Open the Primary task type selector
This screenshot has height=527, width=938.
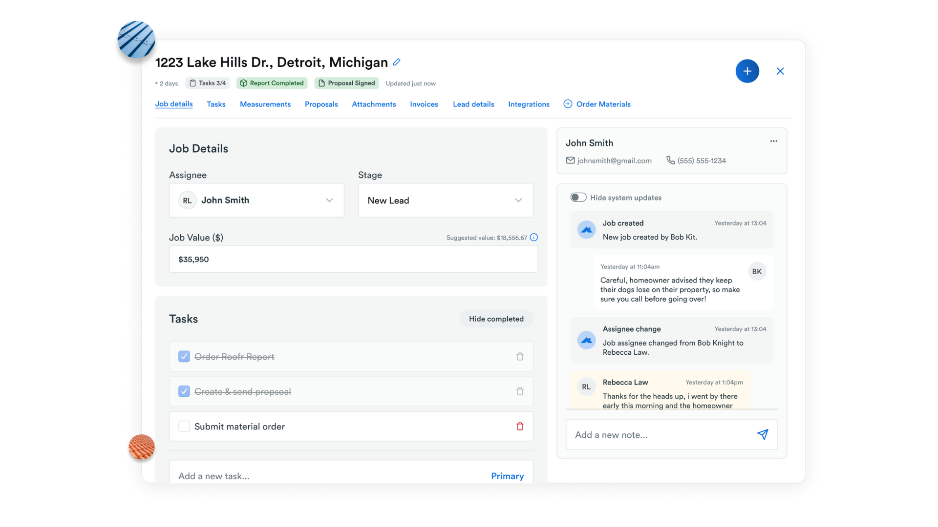pyautogui.click(x=507, y=476)
